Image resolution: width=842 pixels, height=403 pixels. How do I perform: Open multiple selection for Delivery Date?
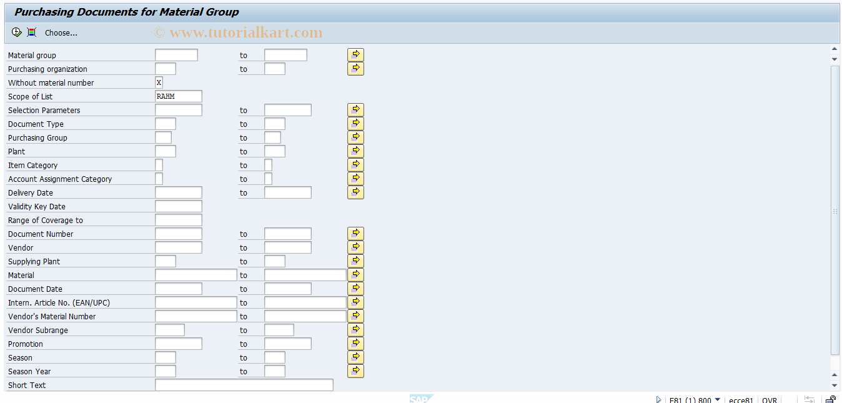point(355,192)
